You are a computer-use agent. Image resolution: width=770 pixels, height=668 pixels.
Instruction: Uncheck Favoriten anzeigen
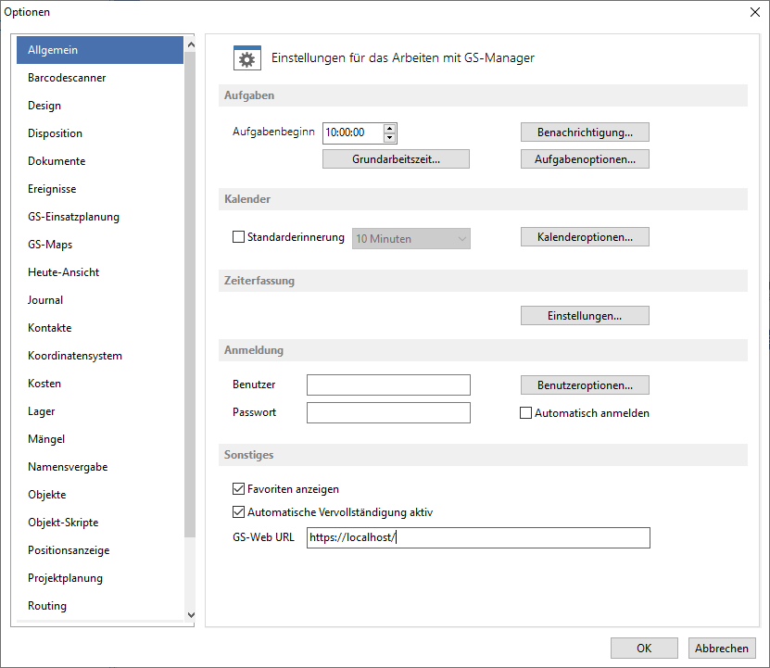(238, 488)
